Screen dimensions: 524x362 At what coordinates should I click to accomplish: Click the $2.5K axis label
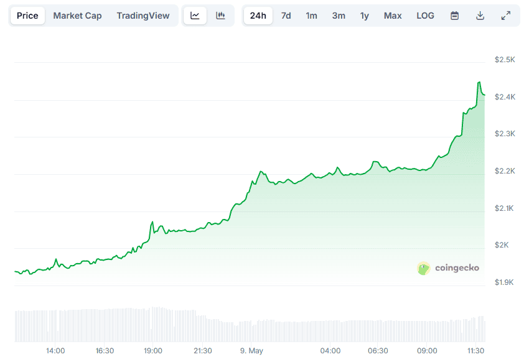[505, 60]
